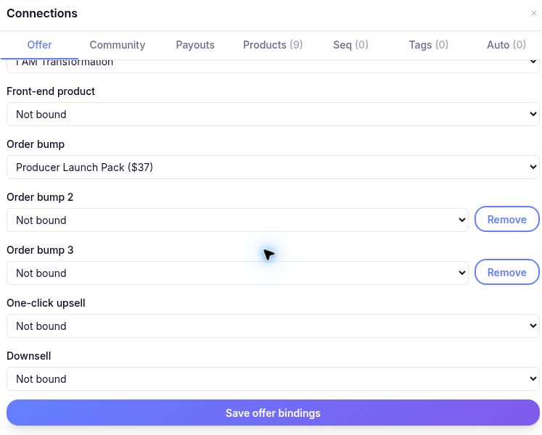Open the One-click upsell dropdown
The height and width of the screenshot is (435, 542).
click(273, 326)
